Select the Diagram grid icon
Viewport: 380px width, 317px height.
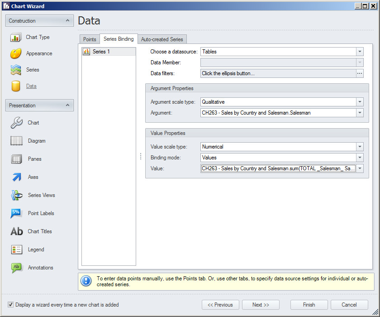click(x=16, y=141)
